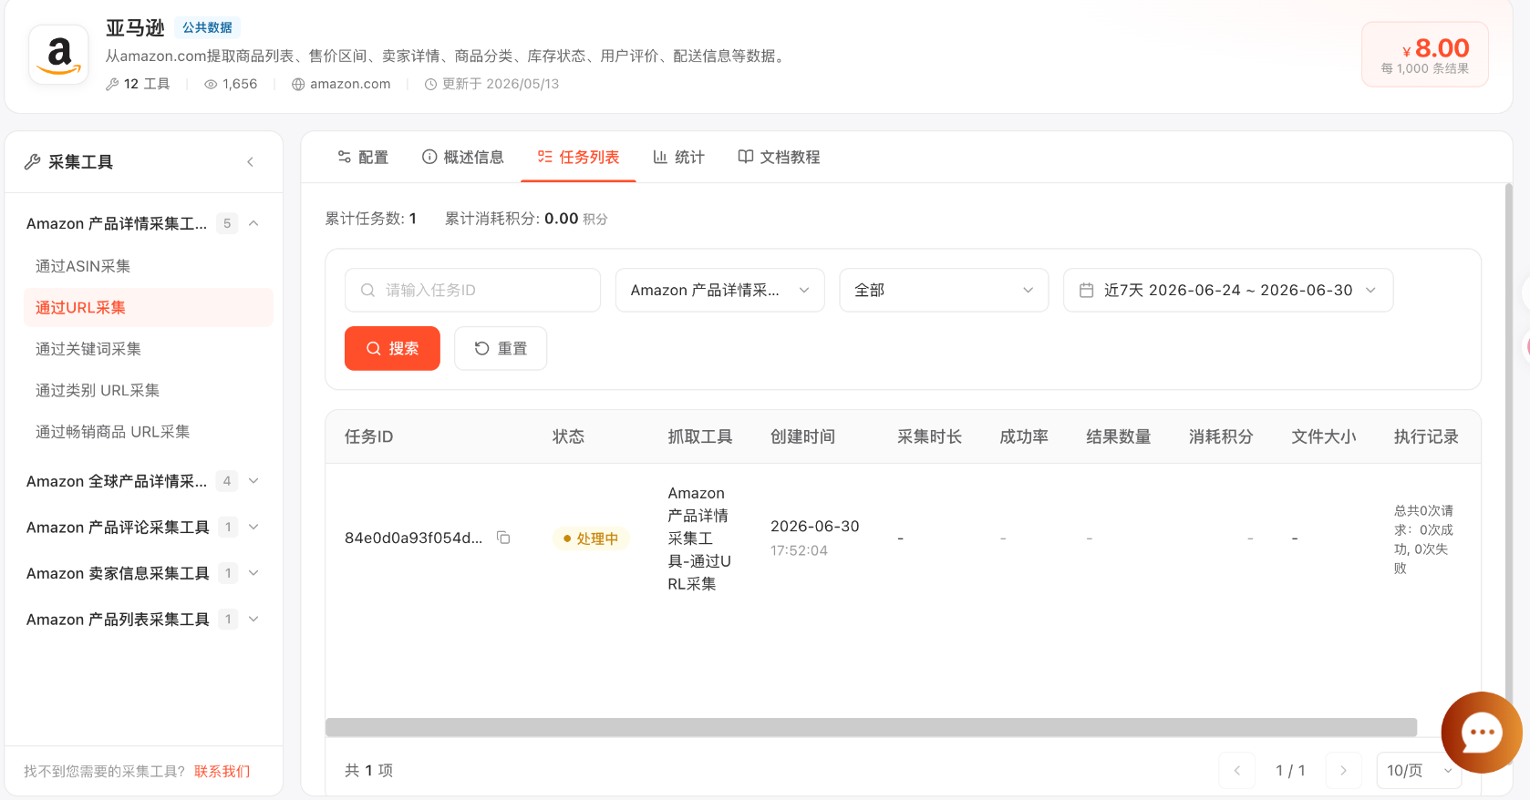This screenshot has width=1530, height=800.
Task: Open the 统计 tab
Action: 678,158
